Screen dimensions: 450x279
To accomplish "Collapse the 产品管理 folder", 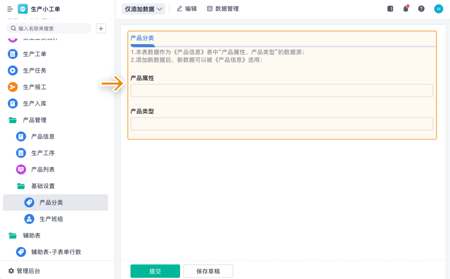I will [34, 120].
